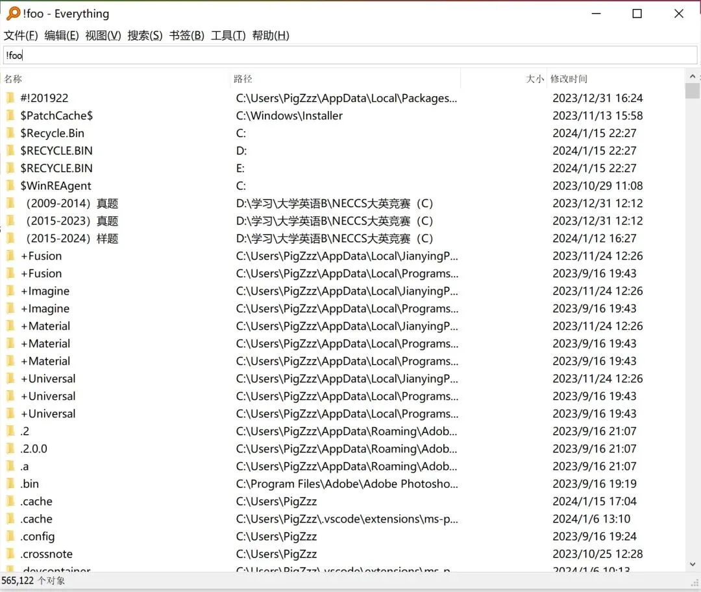Click the folder icon of .2
The width and height of the screenshot is (701, 592).
pos(10,431)
